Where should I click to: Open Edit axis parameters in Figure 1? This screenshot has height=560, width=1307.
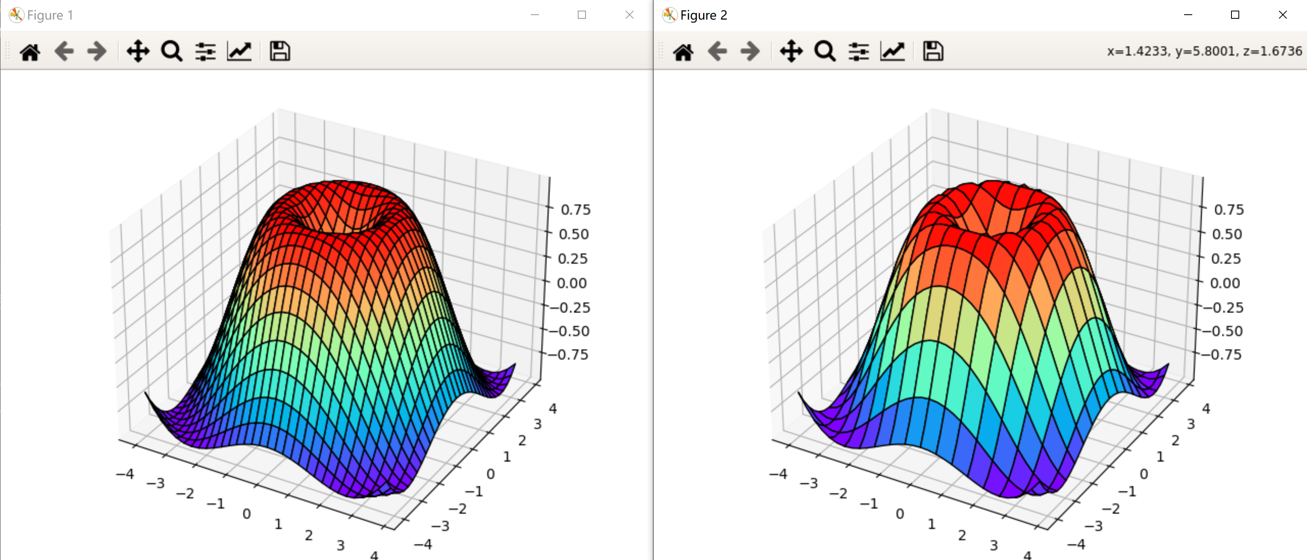tap(239, 51)
